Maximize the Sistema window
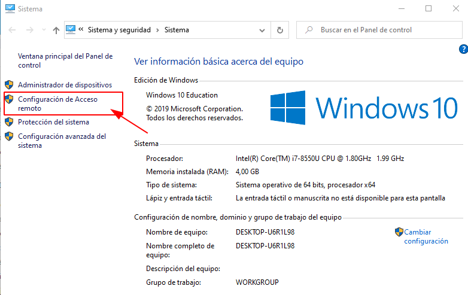This screenshot has height=295, width=468. [429, 8]
